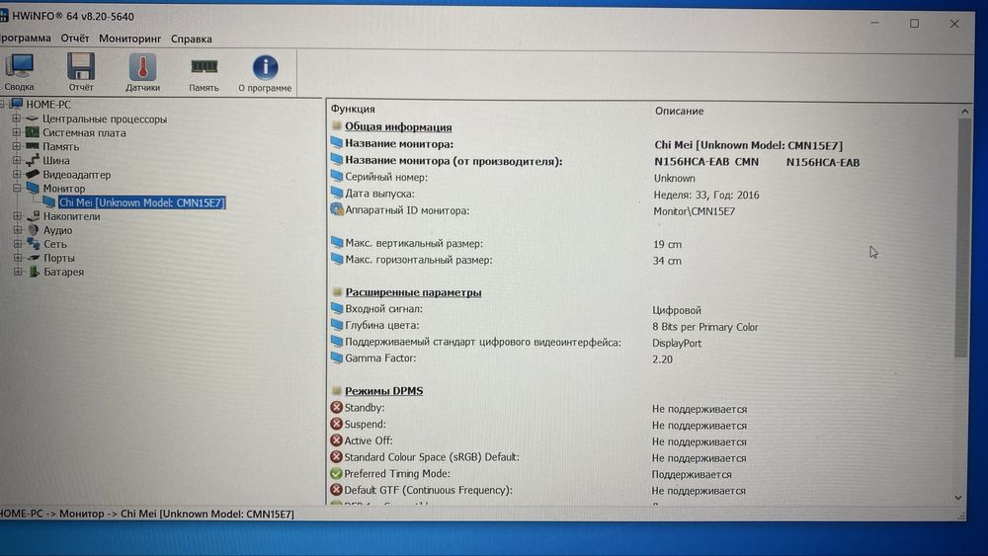Screen dimensions: 988x556
Task: Click the Шина bus icon
Action: [x=33, y=160]
